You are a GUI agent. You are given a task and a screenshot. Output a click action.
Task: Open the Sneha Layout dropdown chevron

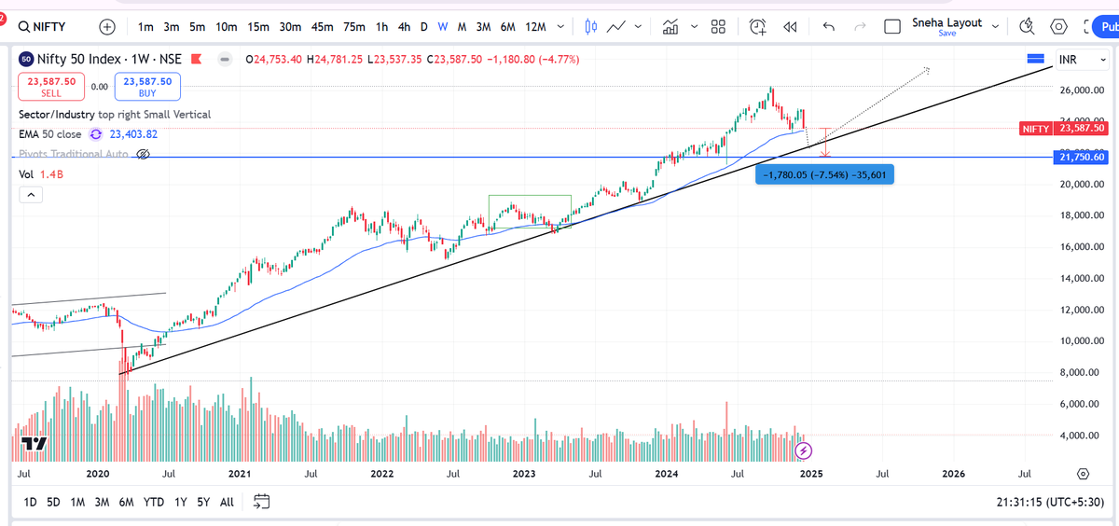(x=995, y=26)
